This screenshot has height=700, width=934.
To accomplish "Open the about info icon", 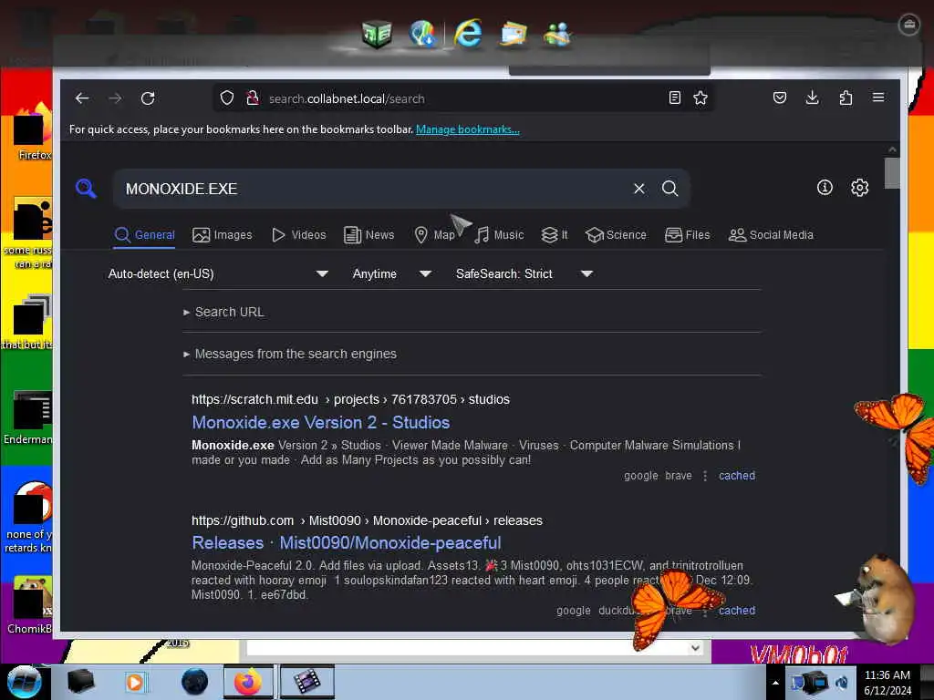I will 825,188.
